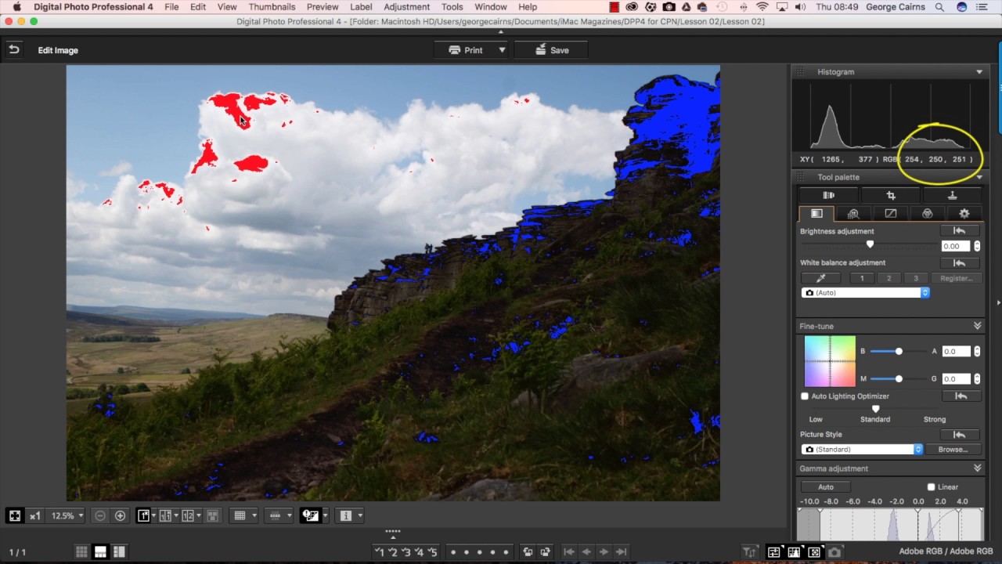Zoom out with the minus magnifier
This screenshot has width=1002, height=564.
[100, 515]
